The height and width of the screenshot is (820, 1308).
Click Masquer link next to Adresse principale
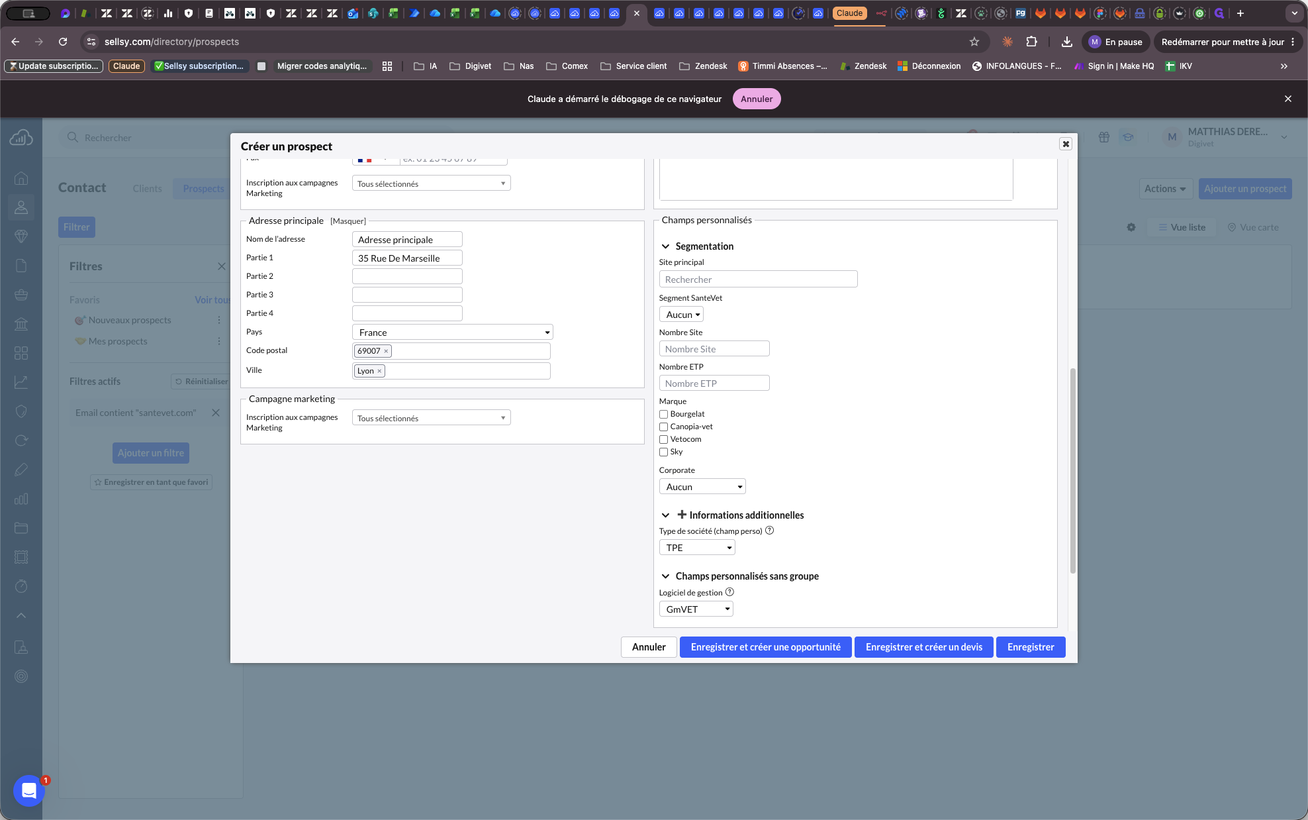348,221
